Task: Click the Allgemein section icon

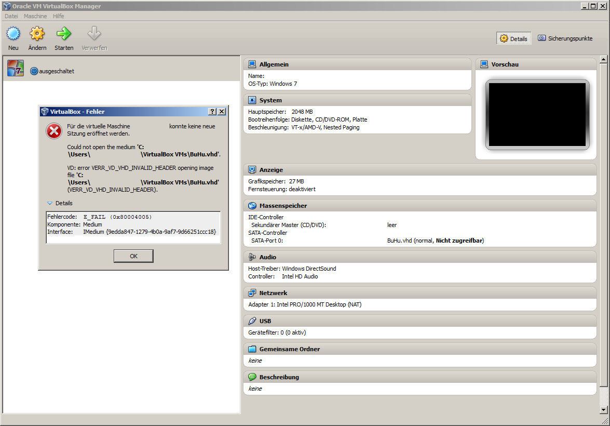Action: [x=252, y=64]
